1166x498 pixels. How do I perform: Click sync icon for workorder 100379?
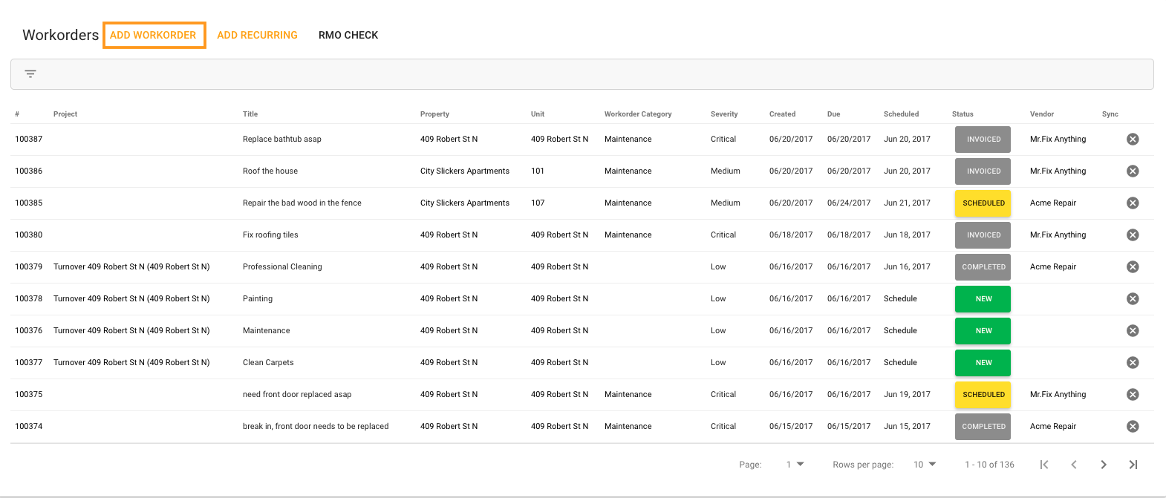[1133, 266]
